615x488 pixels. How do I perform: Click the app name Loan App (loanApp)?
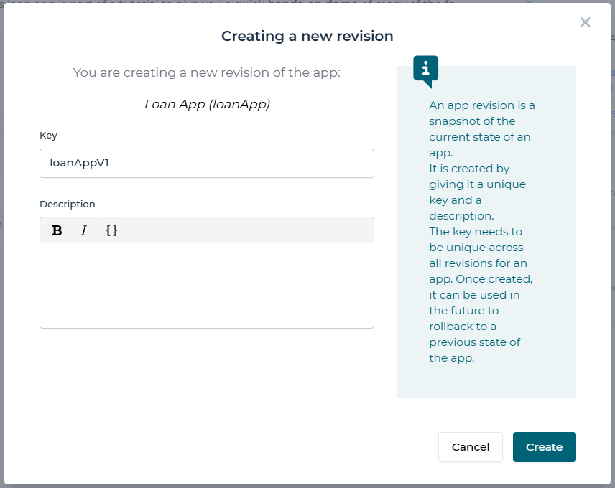point(206,103)
